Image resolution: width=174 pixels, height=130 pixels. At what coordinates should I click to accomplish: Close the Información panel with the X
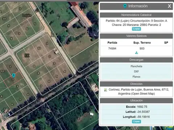point(169,6)
